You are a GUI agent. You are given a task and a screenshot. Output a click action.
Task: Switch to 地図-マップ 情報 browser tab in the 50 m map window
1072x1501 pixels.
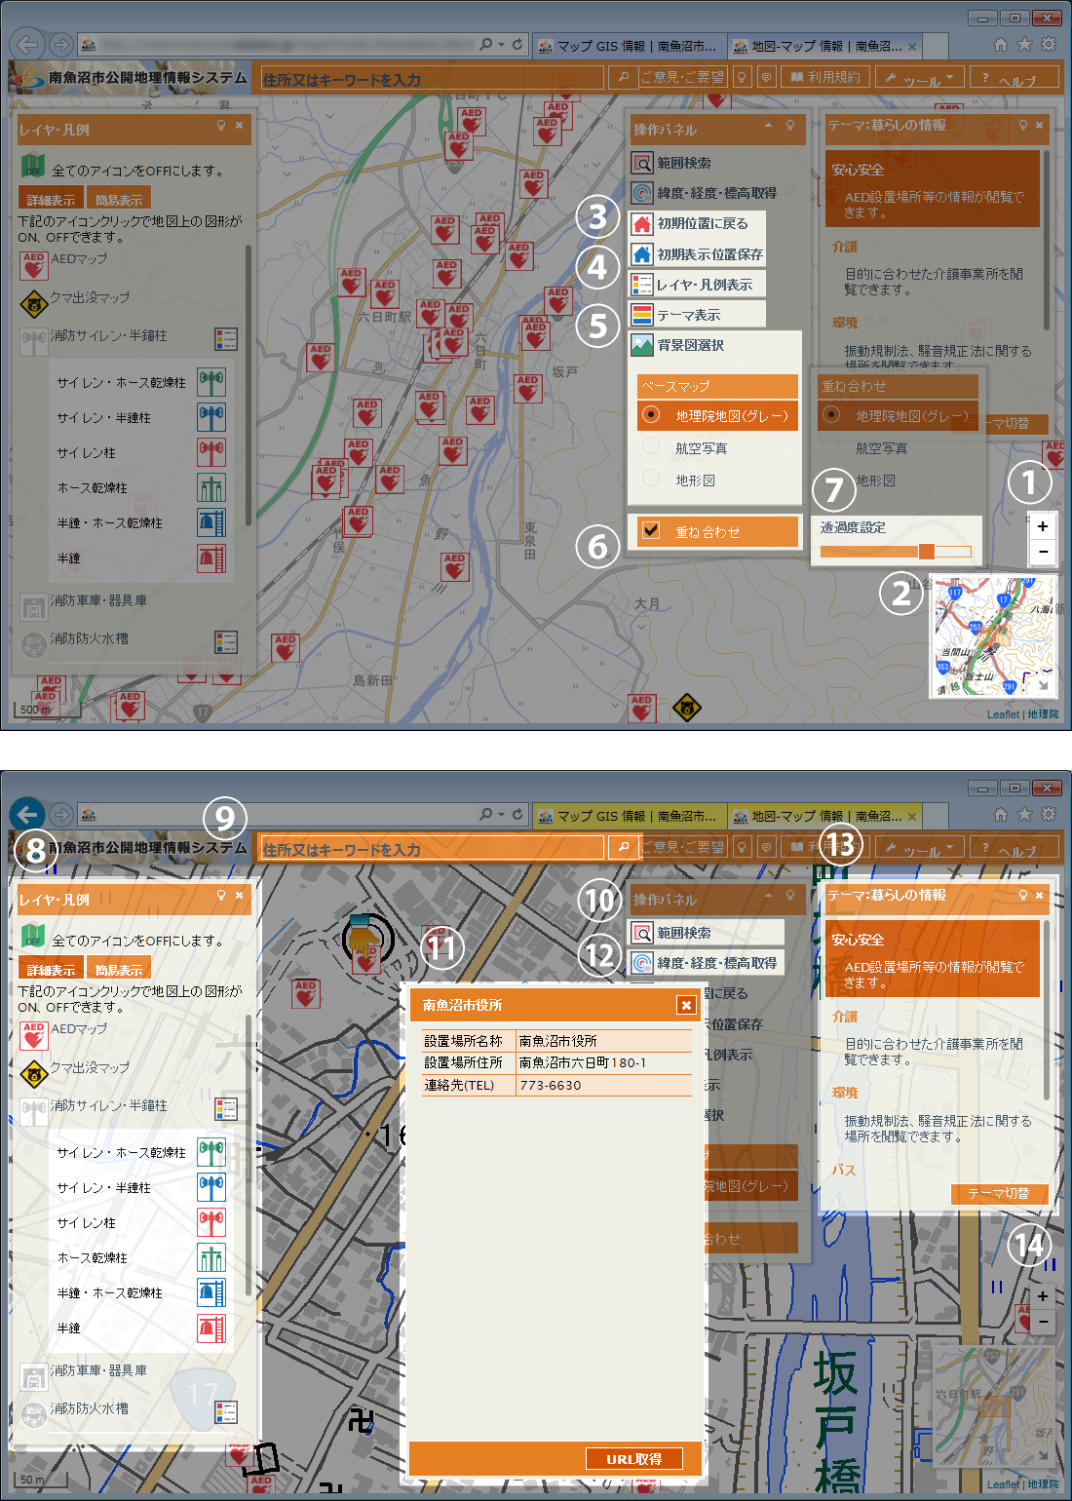tap(824, 816)
